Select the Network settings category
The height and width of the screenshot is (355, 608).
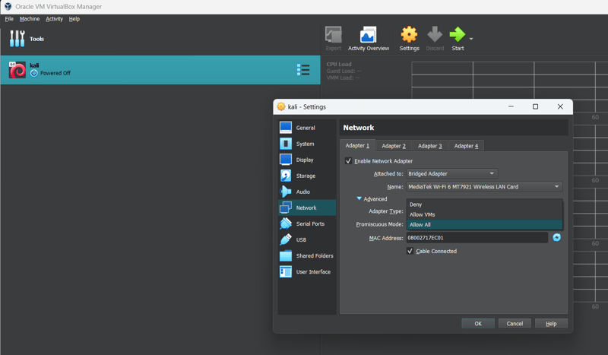coord(307,208)
